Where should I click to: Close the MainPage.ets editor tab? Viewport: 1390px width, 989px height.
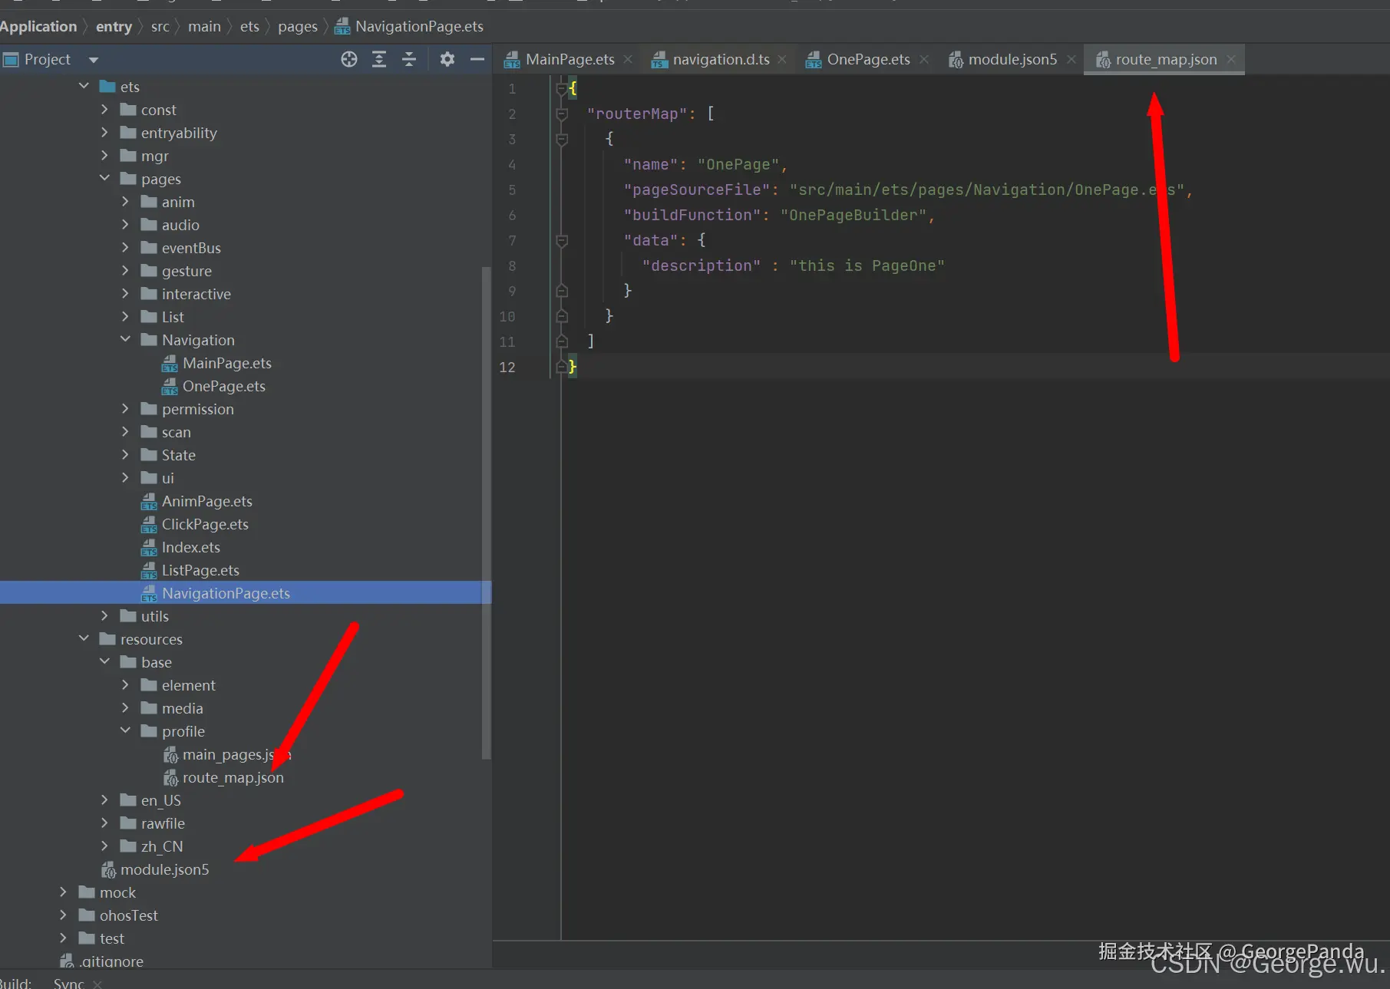[x=628, y=59]
